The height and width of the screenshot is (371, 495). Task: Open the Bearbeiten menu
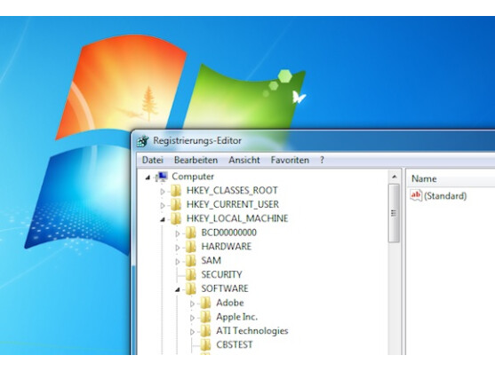196,160
